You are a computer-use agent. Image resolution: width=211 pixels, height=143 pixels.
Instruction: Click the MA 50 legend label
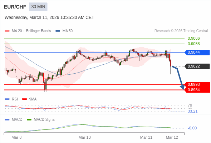[68, 31]
